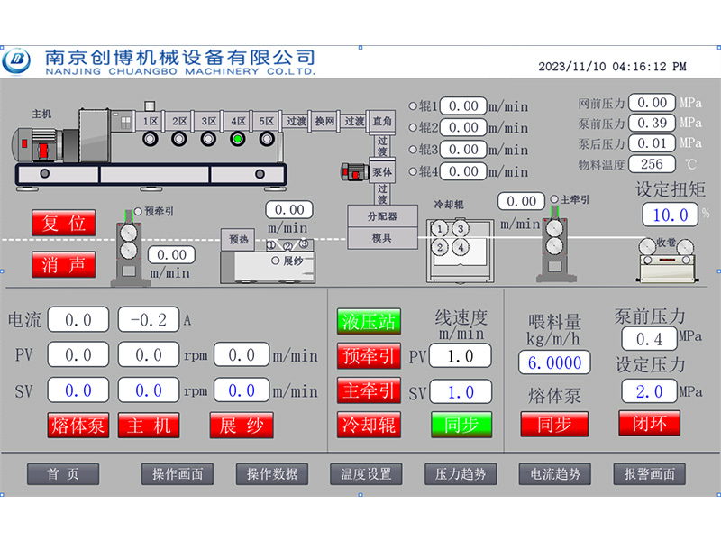The width and height of the screenshot is (721, 541).
Task: Select the 1区 zone heater indicator circle
Action: (x=150, y=139)
